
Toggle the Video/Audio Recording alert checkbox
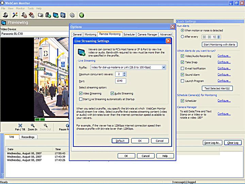click(182, 56)
